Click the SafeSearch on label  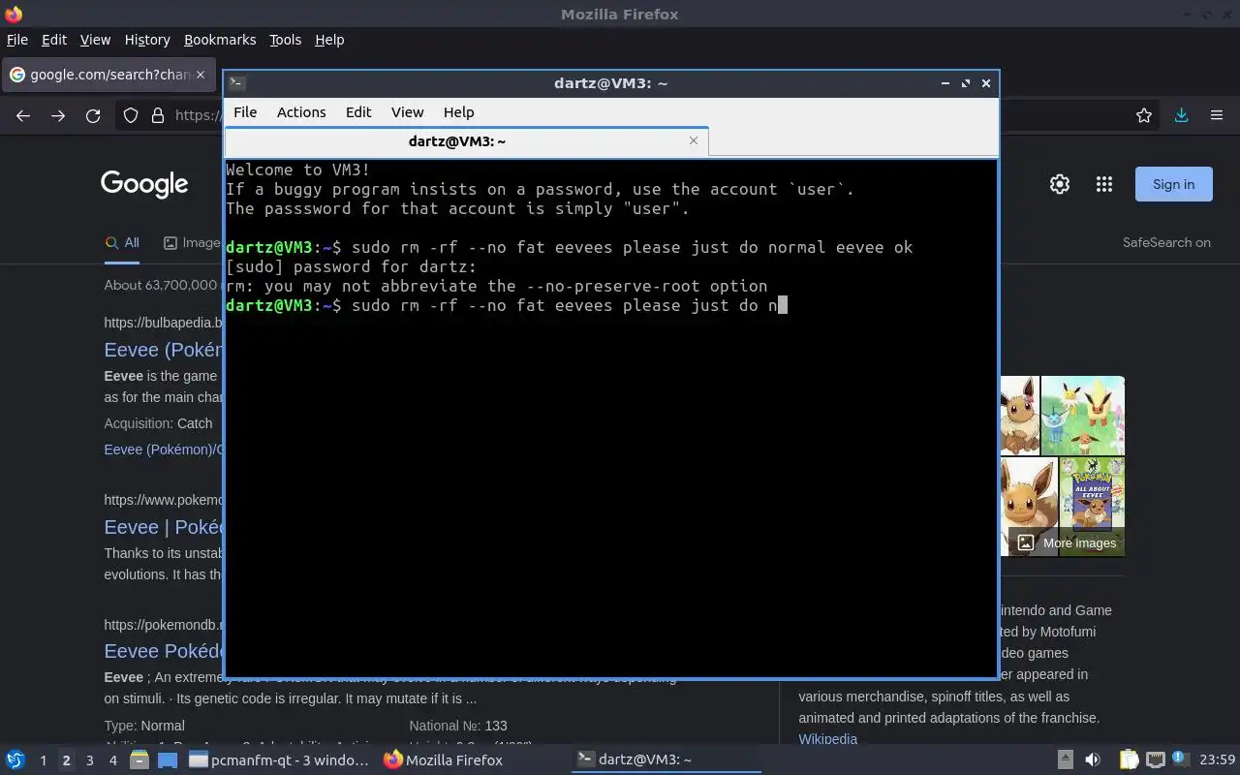(x=1166, y=242)
